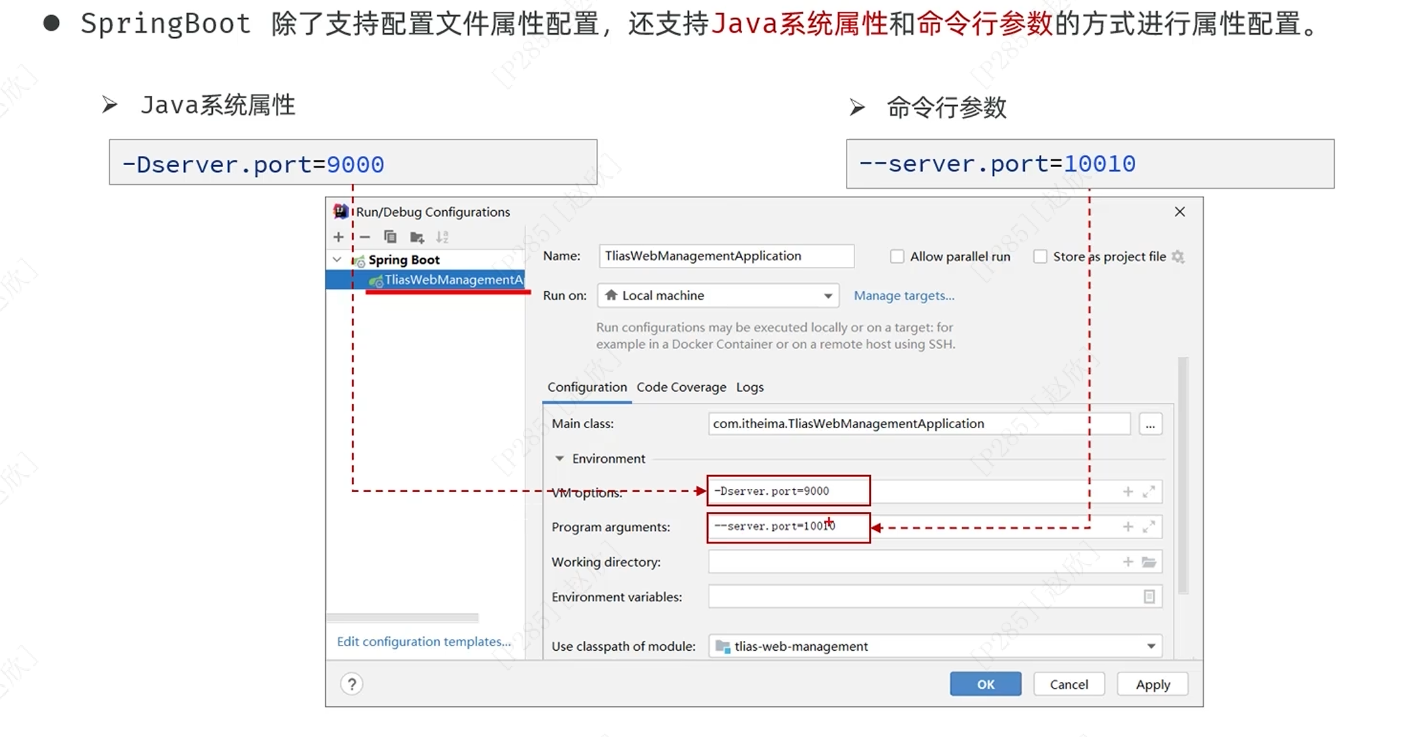Click the sort configurations icon
The height and width of the screenshot is (737, 1423).
(442, 237)
